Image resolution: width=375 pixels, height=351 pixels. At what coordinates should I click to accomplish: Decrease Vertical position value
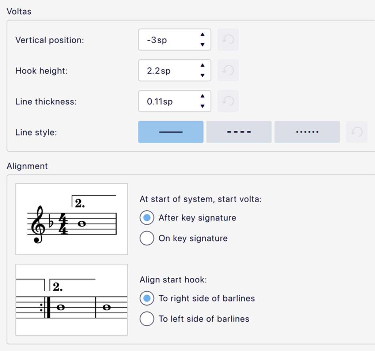(202, 45)
